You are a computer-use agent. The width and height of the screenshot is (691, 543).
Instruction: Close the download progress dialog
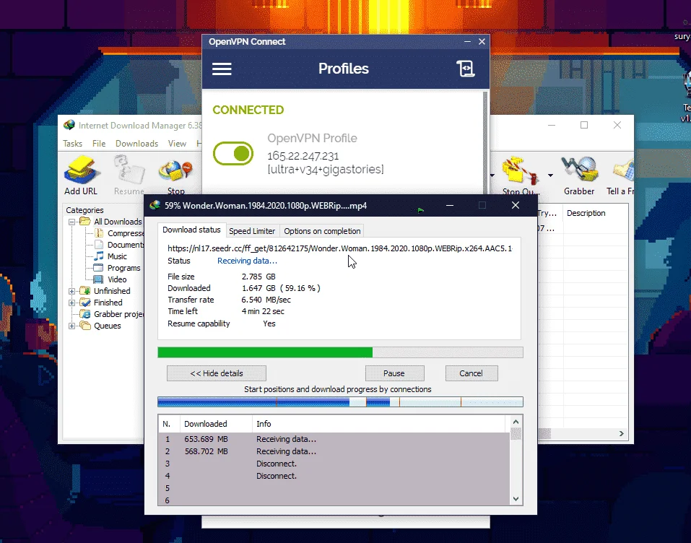point(515,205)
